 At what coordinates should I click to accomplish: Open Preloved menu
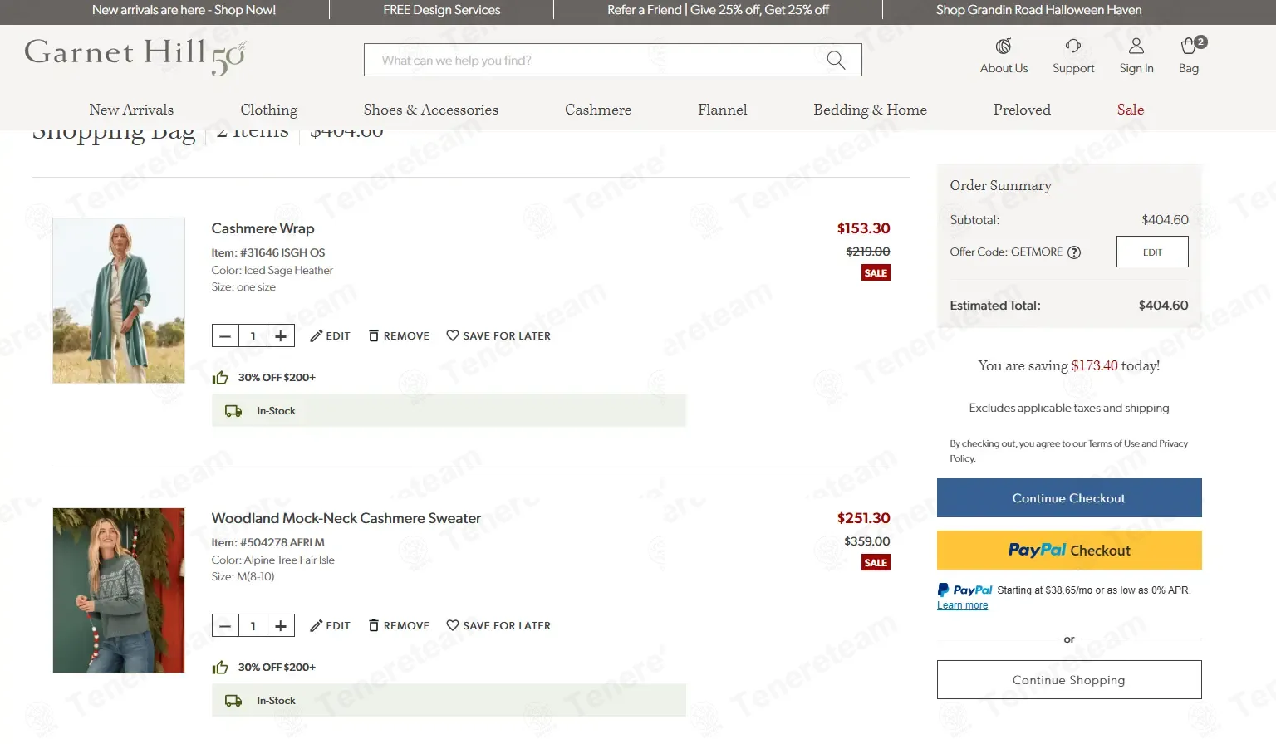click(x=1022, y=110)
